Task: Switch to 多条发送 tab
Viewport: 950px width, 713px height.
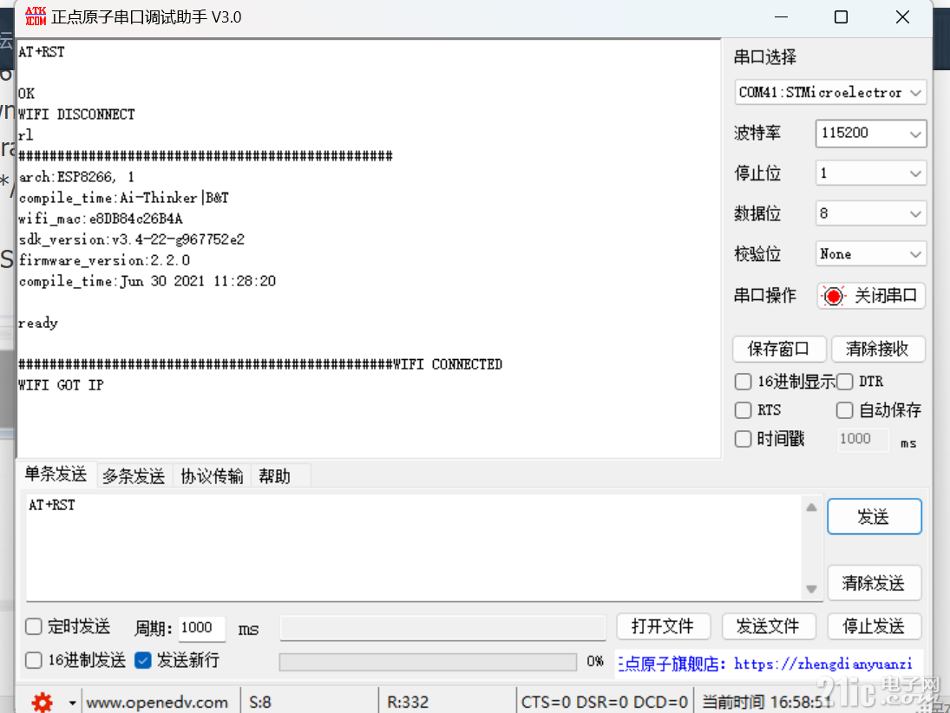Action: (x=134, y=476)
